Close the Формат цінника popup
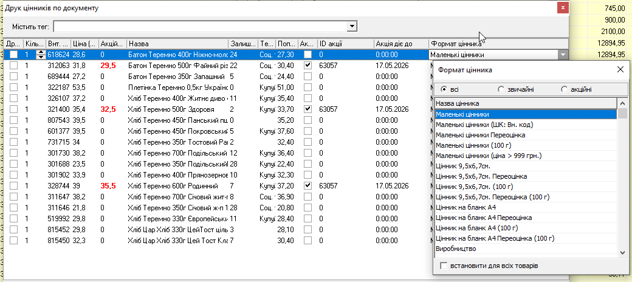The image size is (632, 282). click(x=620, y=70)
